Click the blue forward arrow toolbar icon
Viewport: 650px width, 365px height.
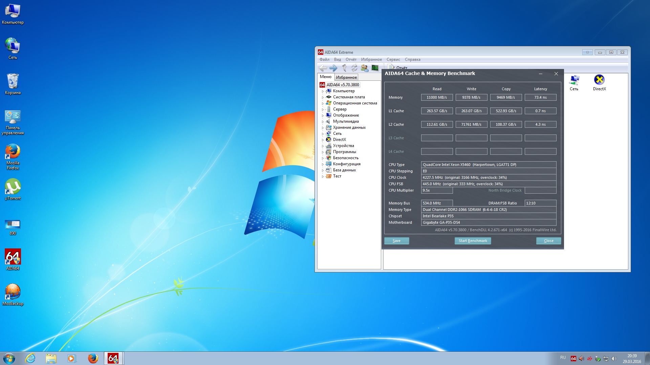coord(333,68)
